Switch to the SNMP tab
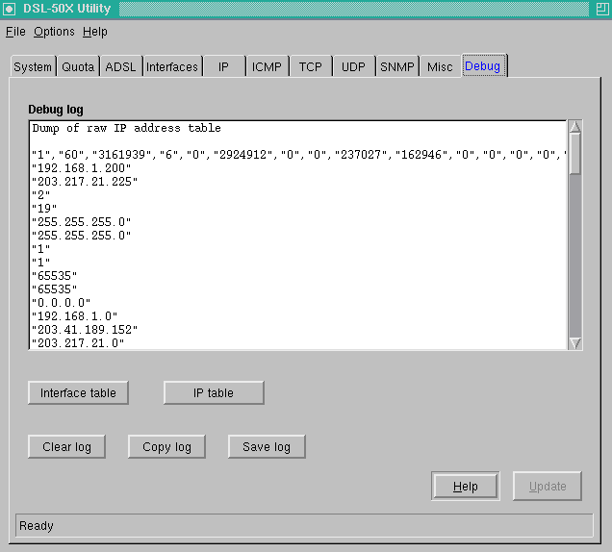Image resolution: width=612 pixels, height=552 pixels. click(397, 66)
